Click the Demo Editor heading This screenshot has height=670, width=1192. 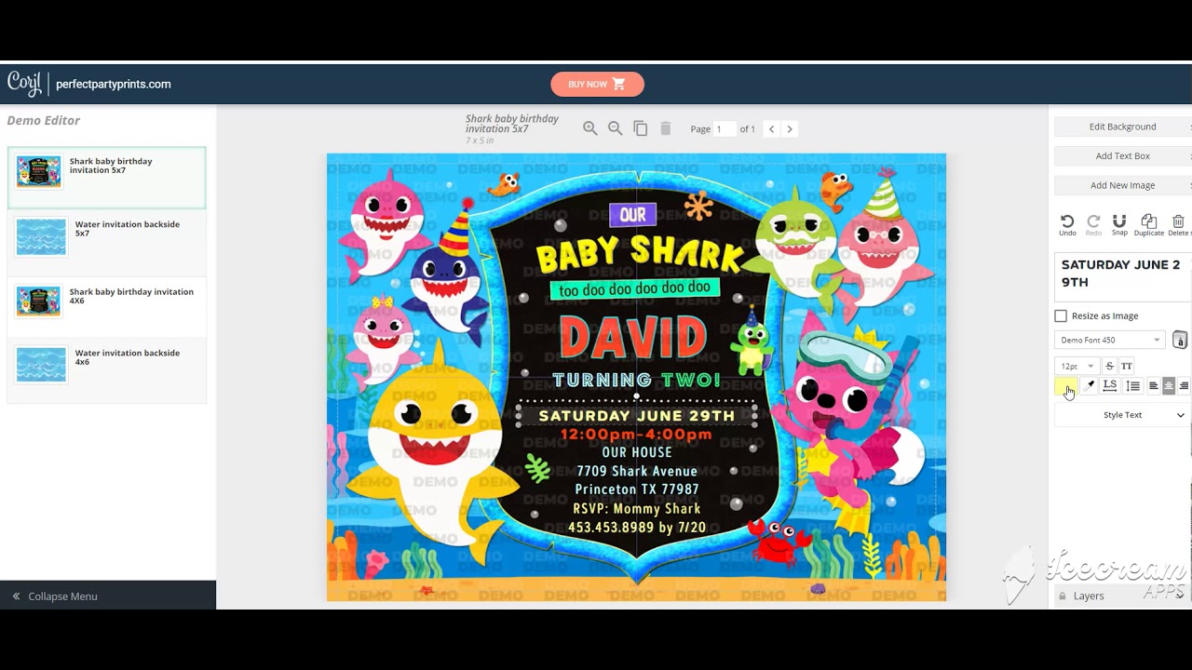click(44, 120)
